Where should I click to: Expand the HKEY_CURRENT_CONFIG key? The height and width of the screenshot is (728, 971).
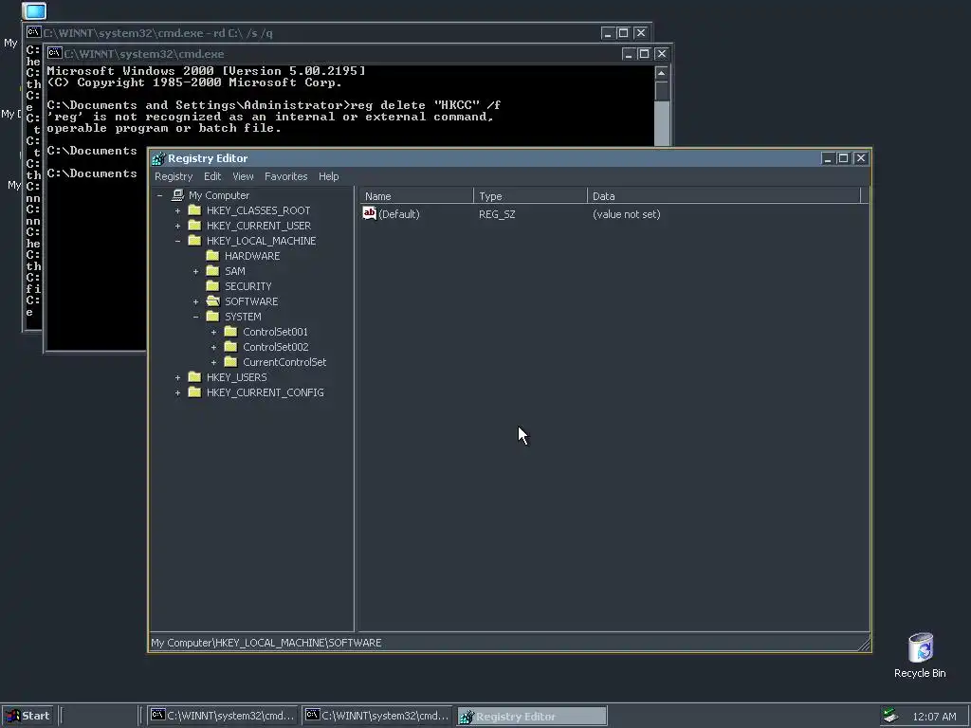pos(177,392)
